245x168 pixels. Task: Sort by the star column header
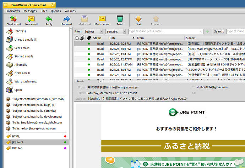pyautogui.click(x=77, y=38)
